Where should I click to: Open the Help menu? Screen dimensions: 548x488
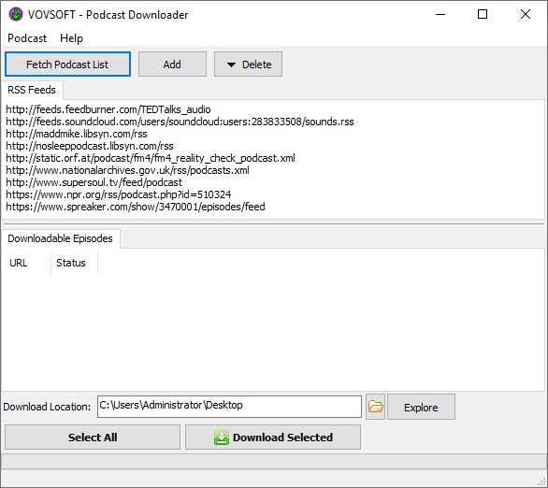(71, 38)
